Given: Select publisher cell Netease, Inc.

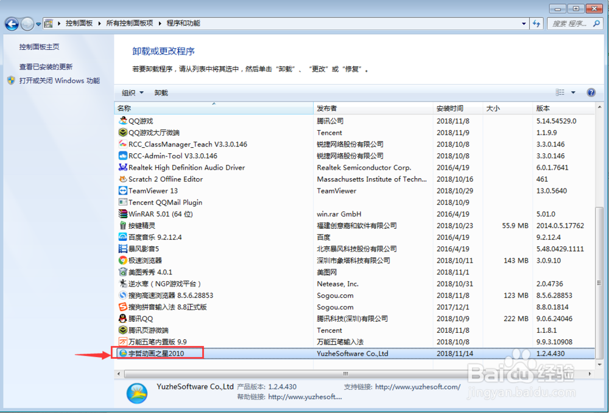Looking at the screenshot, I should [337, 283].
